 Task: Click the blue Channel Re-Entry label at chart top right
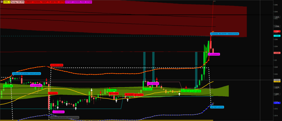[225, 34]
